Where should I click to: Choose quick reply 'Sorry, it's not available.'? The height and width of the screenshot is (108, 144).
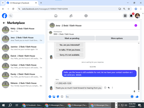click(x=70, y=55)
